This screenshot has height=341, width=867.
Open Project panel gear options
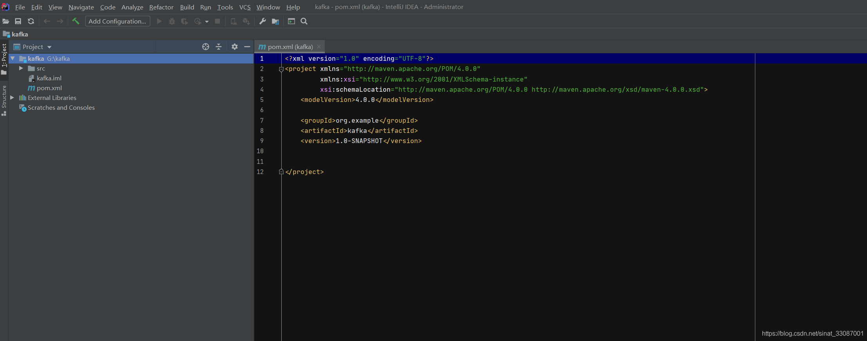tap(235, 47)
